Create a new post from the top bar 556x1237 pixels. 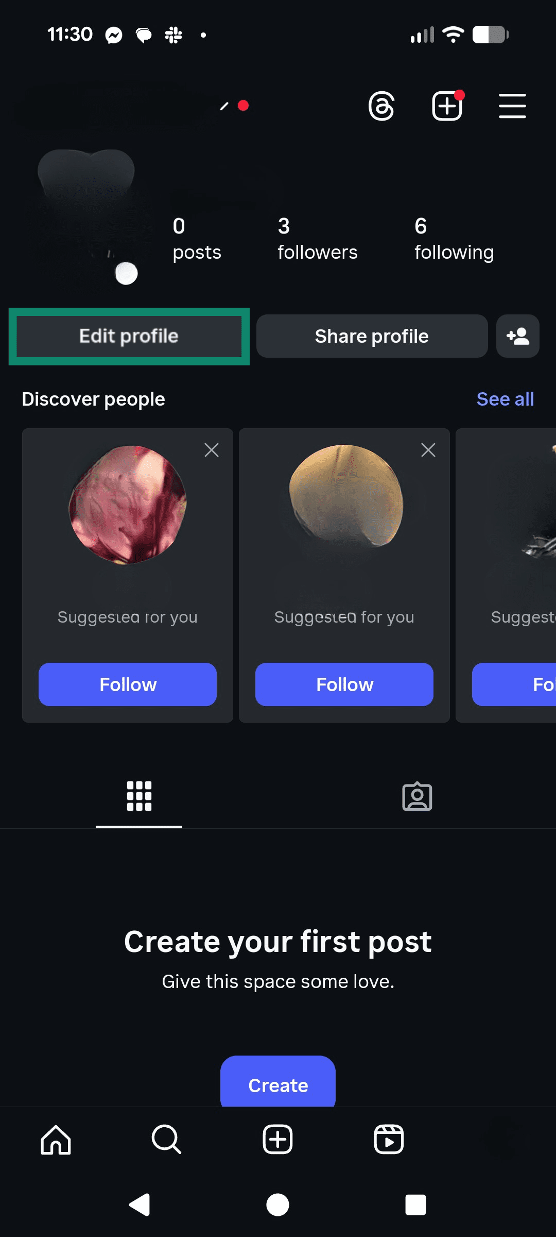coord(447,106)
